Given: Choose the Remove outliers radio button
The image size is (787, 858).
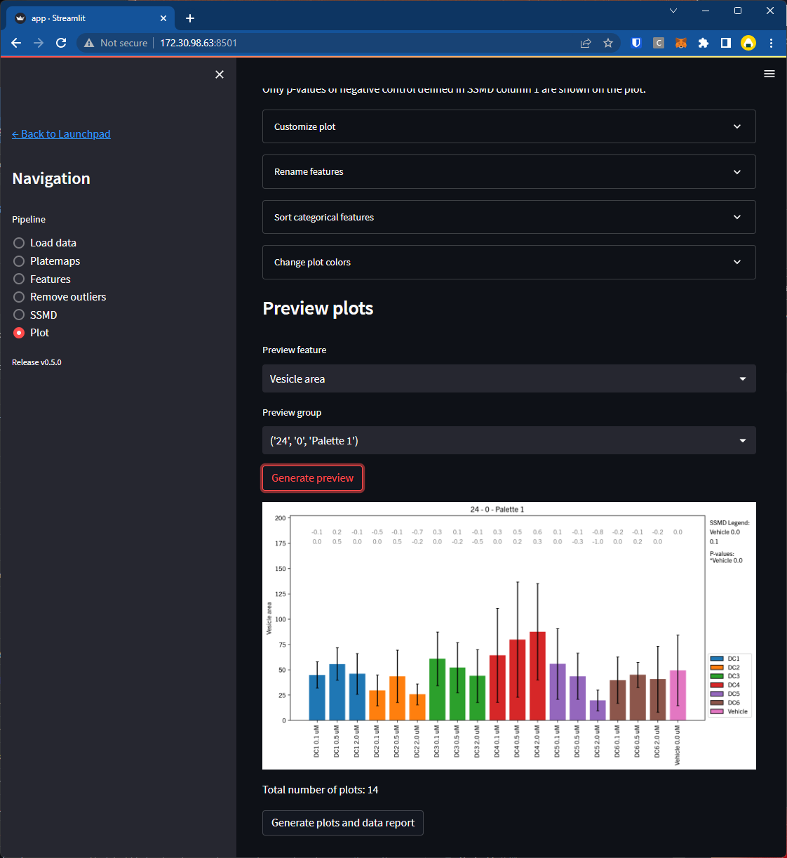Looking at the screenshot, I should click(60, 297).
